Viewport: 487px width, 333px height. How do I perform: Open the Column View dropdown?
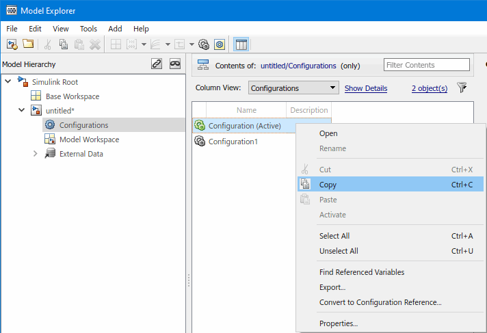tap(293, 88)
